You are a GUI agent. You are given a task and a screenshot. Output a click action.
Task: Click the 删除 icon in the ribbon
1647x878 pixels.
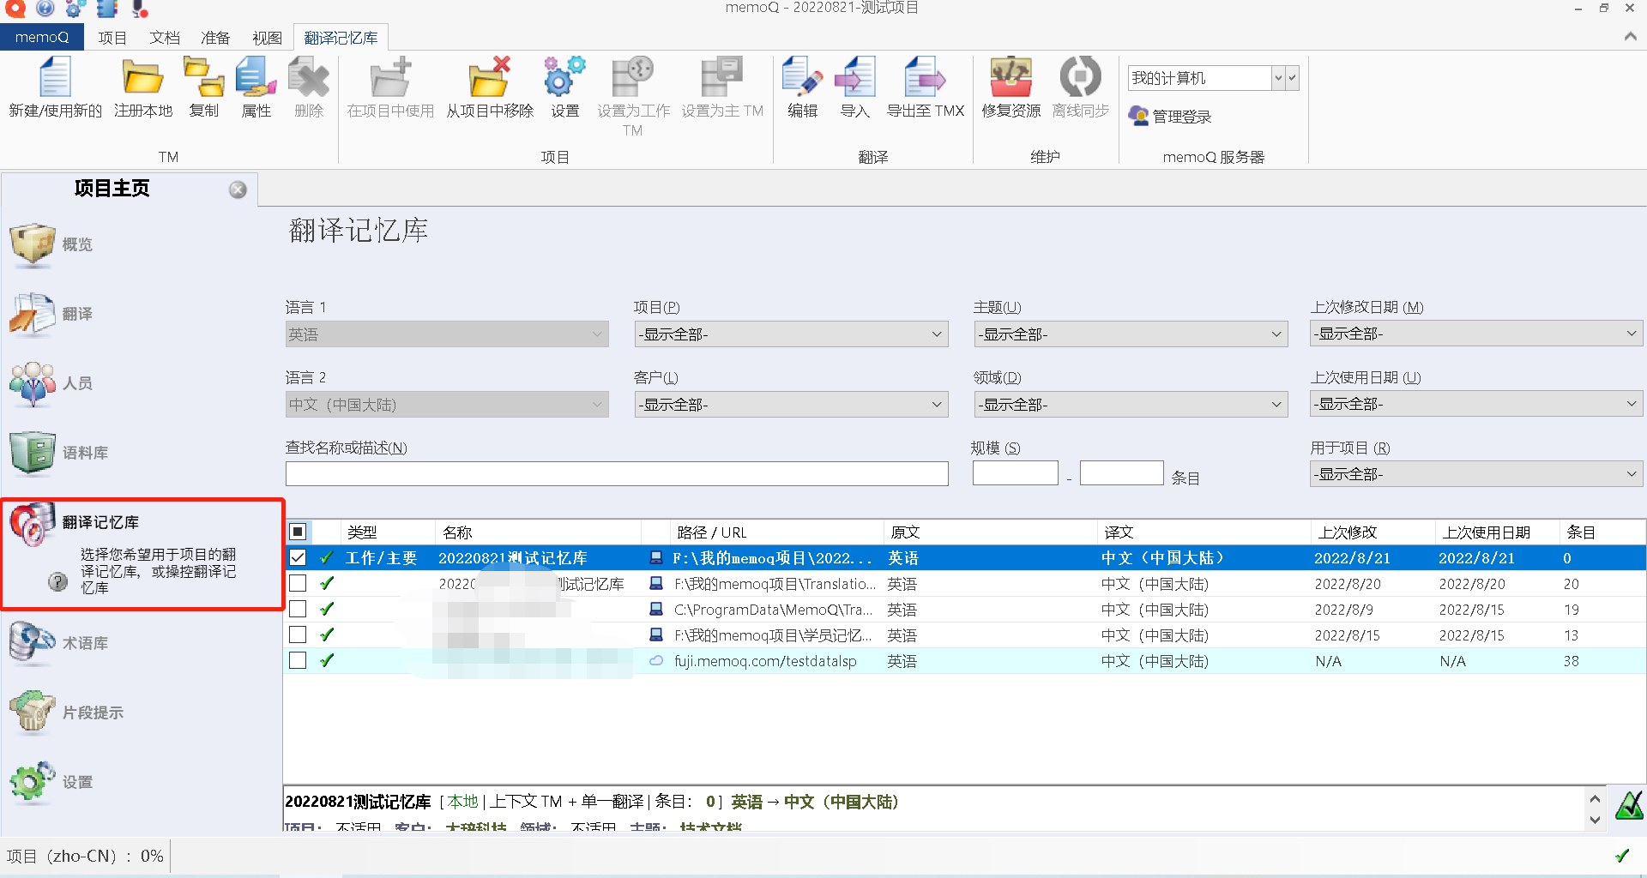pyautogui.click(x=309, y=77)
